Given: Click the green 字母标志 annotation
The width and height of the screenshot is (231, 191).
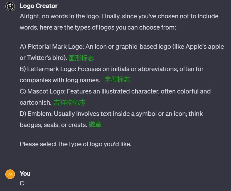Looking at the screenshot, I should (117, 80).
